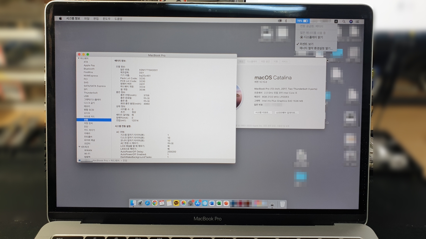Image resolution: width=426 pixels, height=239 pixels.
Task: Select PCI in sidebar
Action: click(86, 79)
